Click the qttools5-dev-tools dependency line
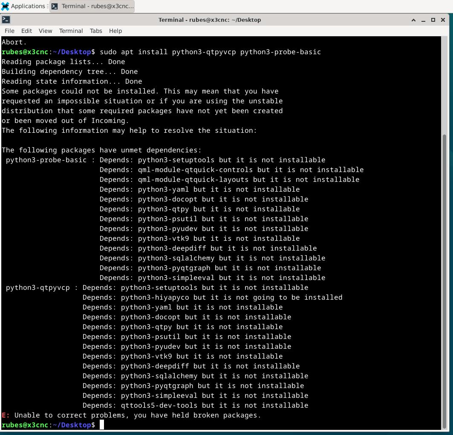453x435 pixels. pyautogui.click(x=195, y=405)
